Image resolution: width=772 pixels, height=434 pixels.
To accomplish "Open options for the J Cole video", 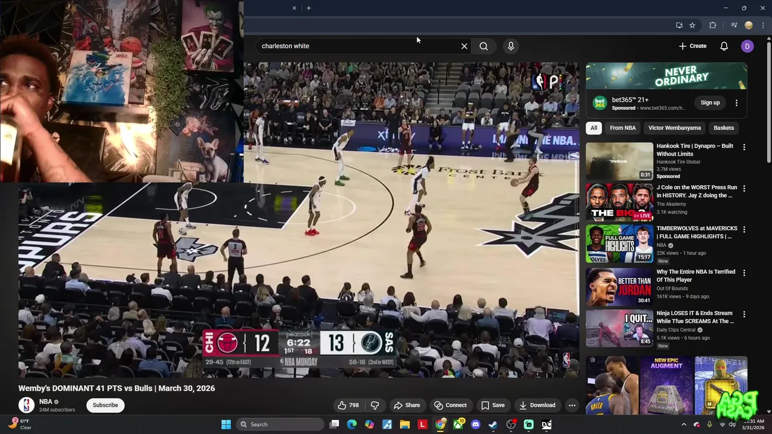I will pos(744,189).
